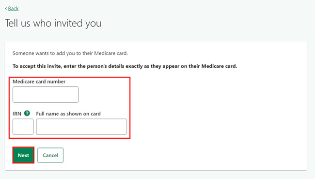Cancel the invite form
The width and height of the screenshot is (315, 179).
click(50, 155)
